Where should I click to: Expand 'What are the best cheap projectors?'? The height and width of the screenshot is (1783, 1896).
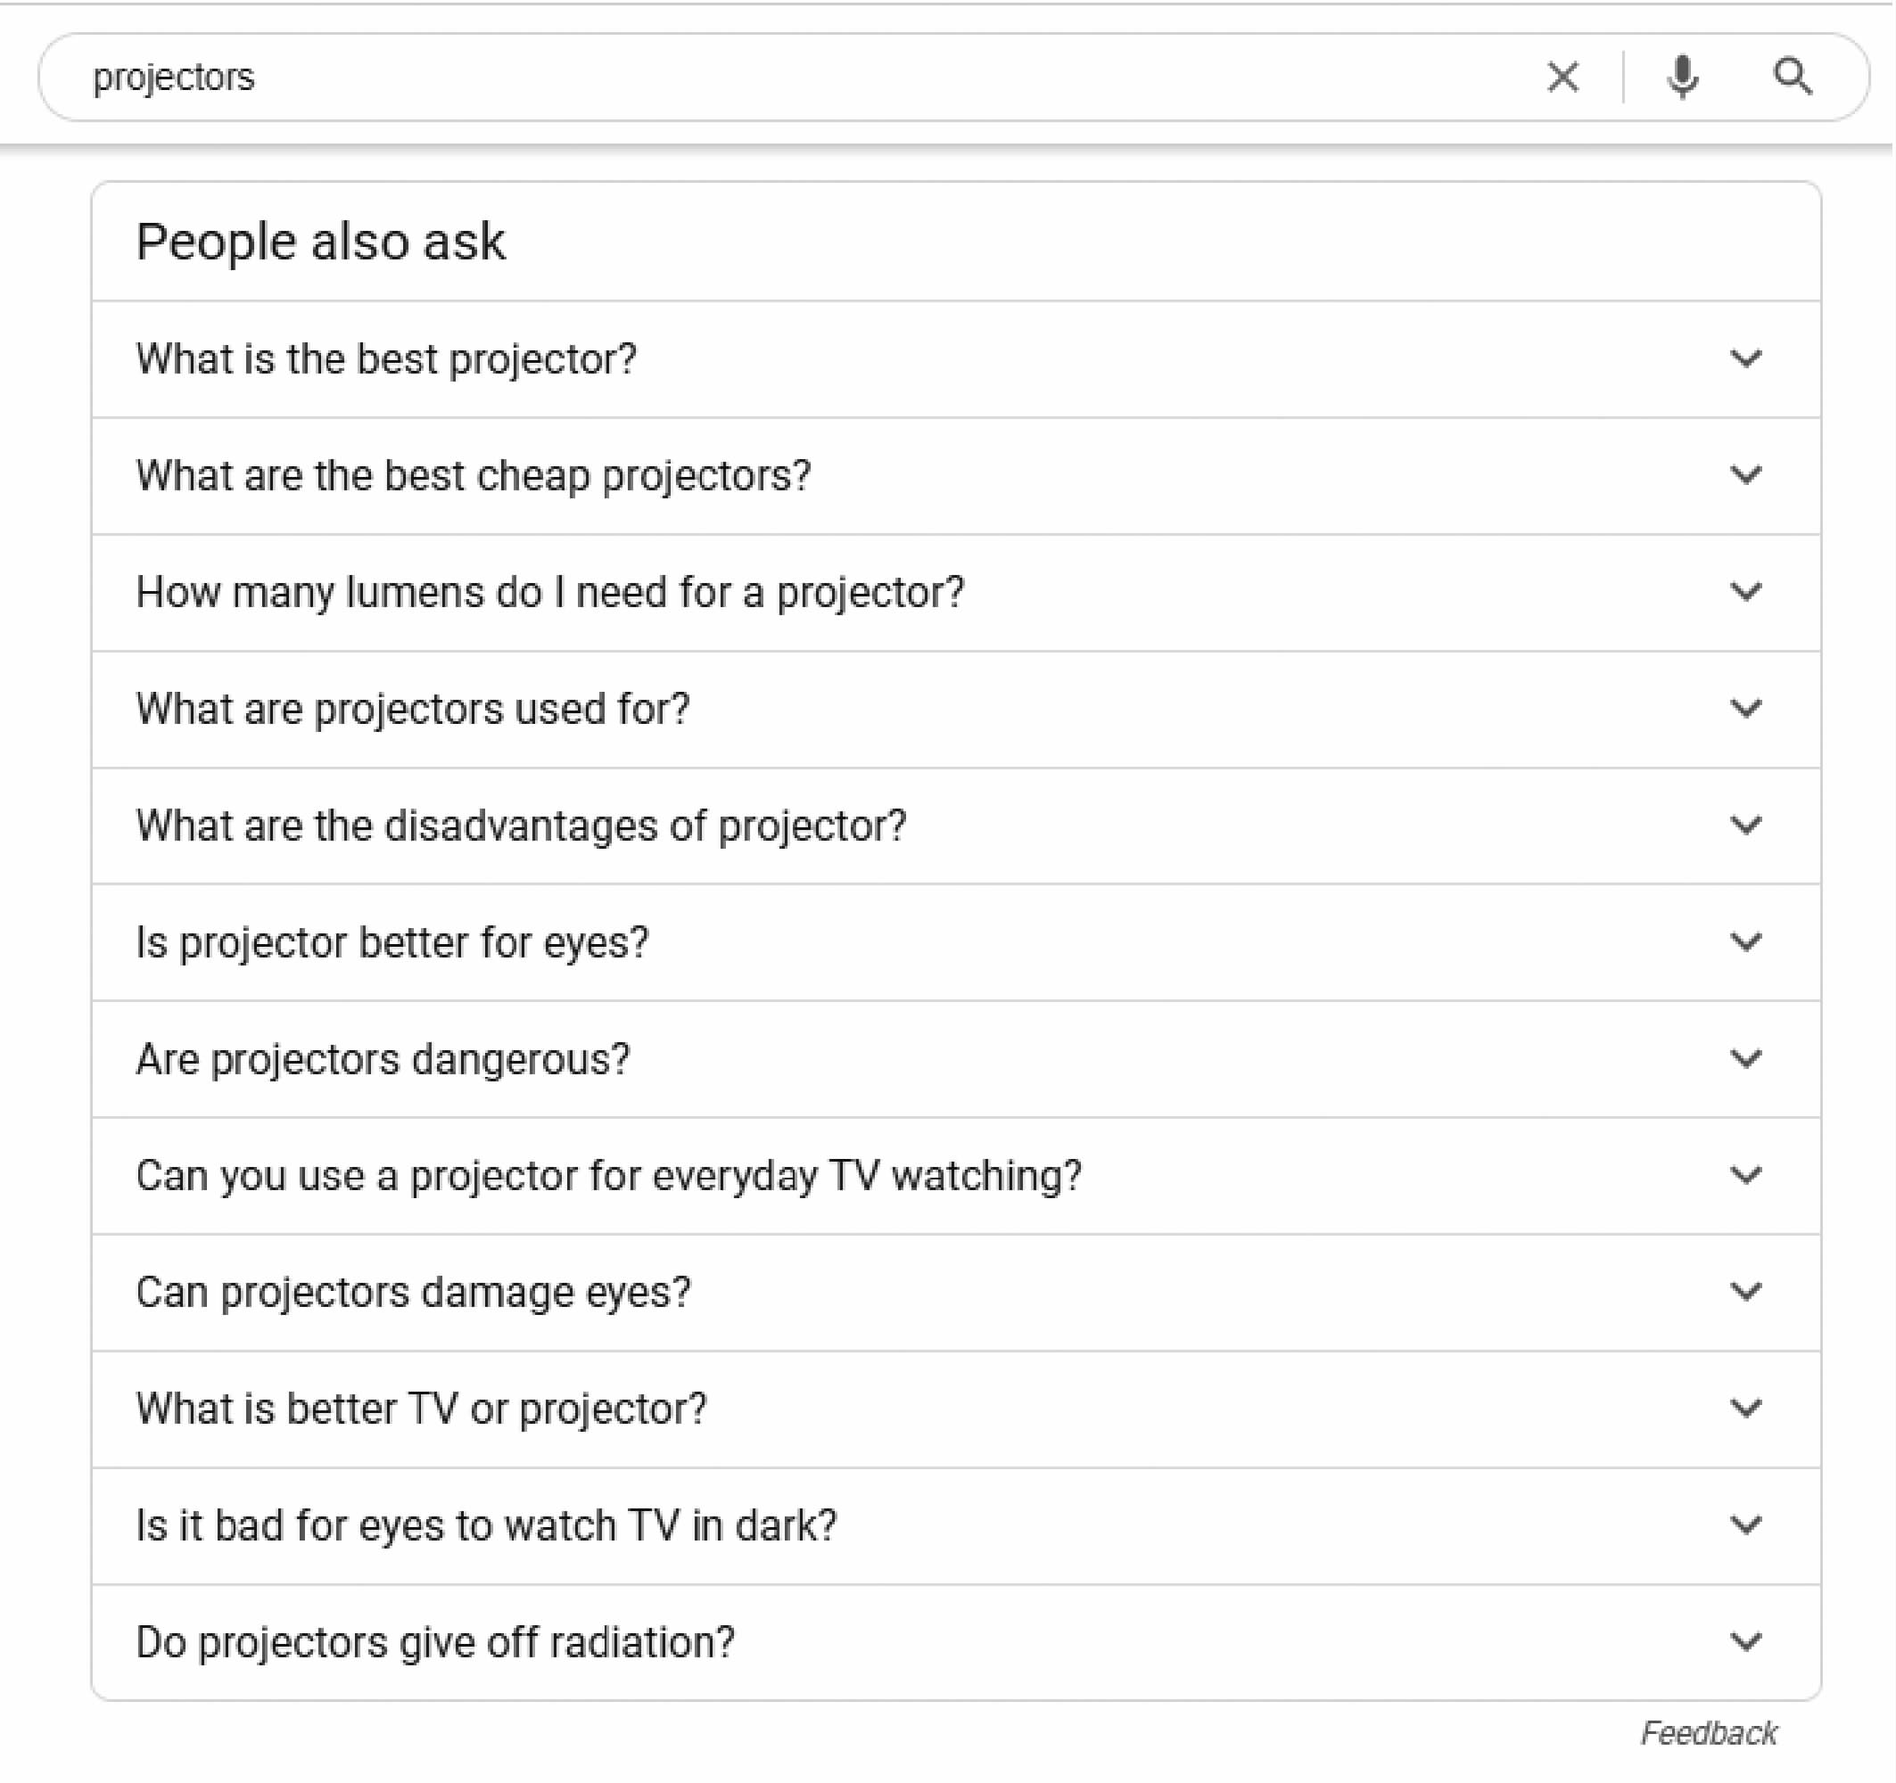click(x=474, y=476)
